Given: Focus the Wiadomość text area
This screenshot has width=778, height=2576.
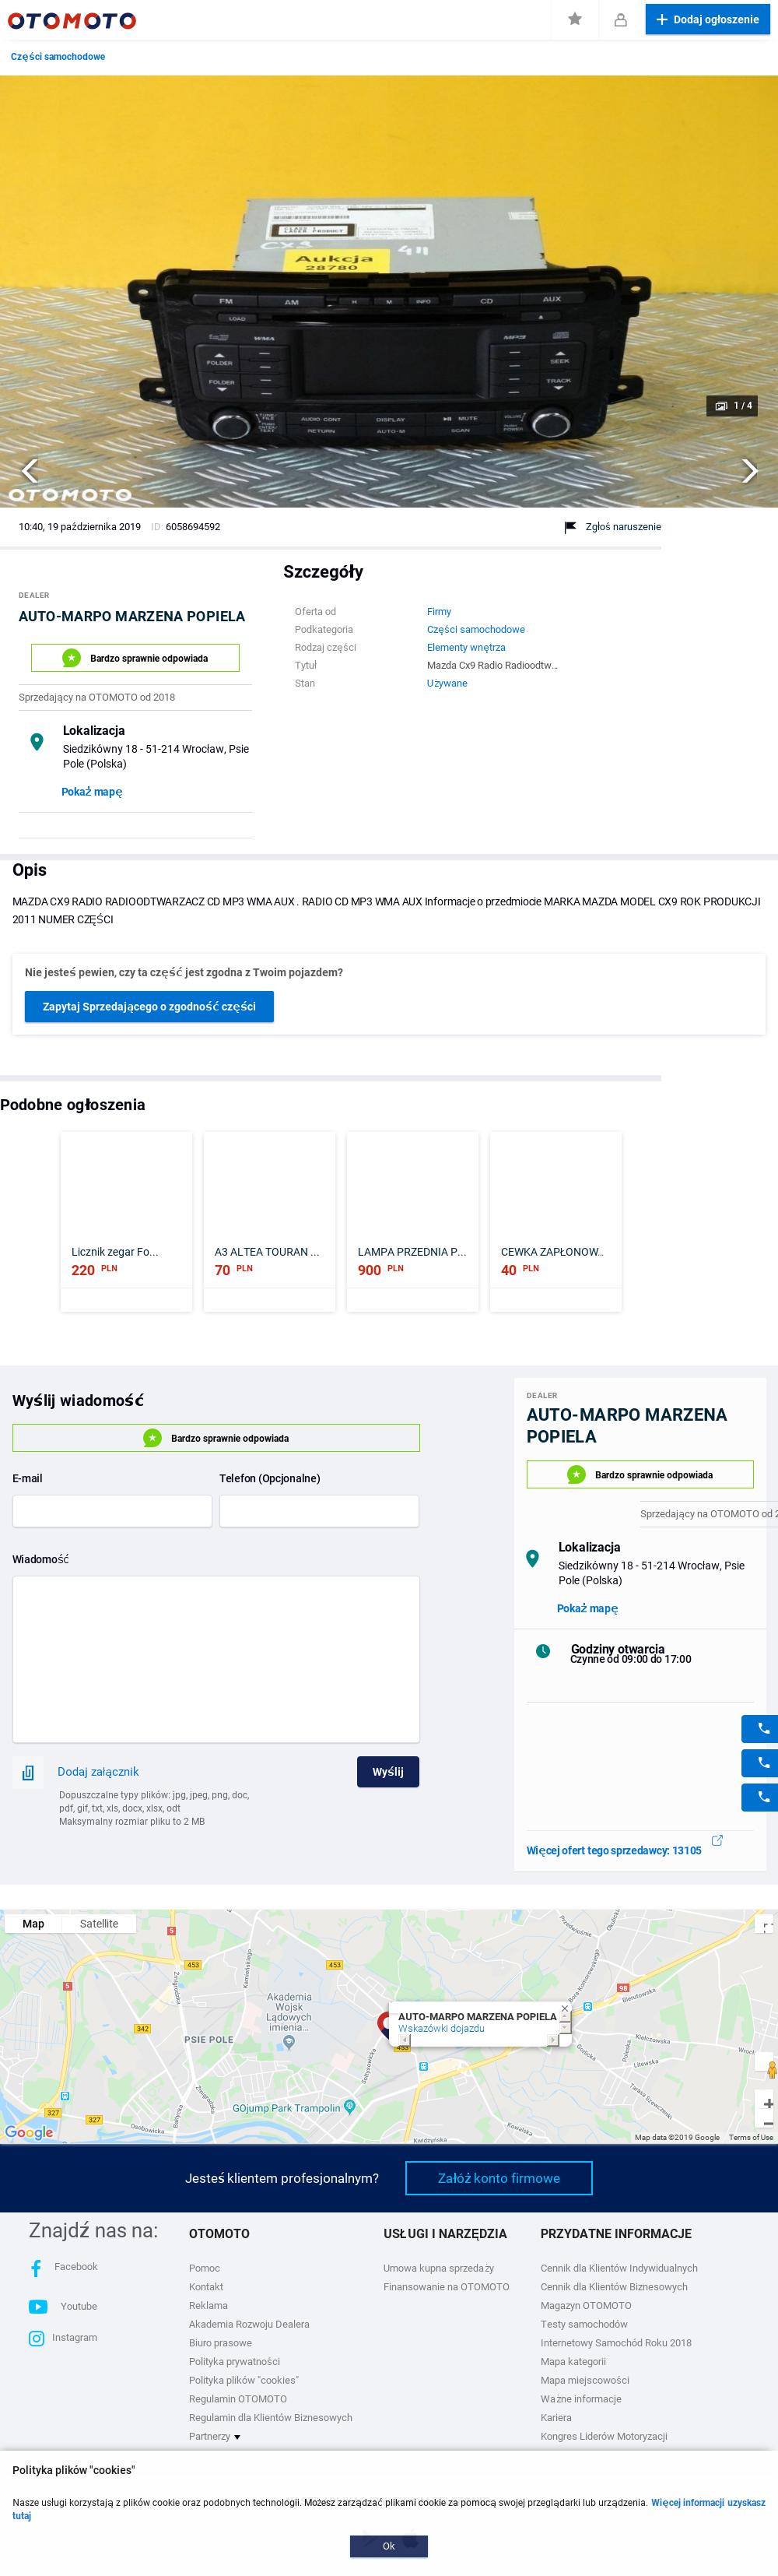Looking at the screenshot, I should click(x=216, y=1659).
